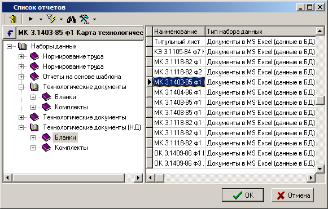Click the yellow exit door icon in toolbar
This screenshot has height=209, width=328.
(13, 19)
